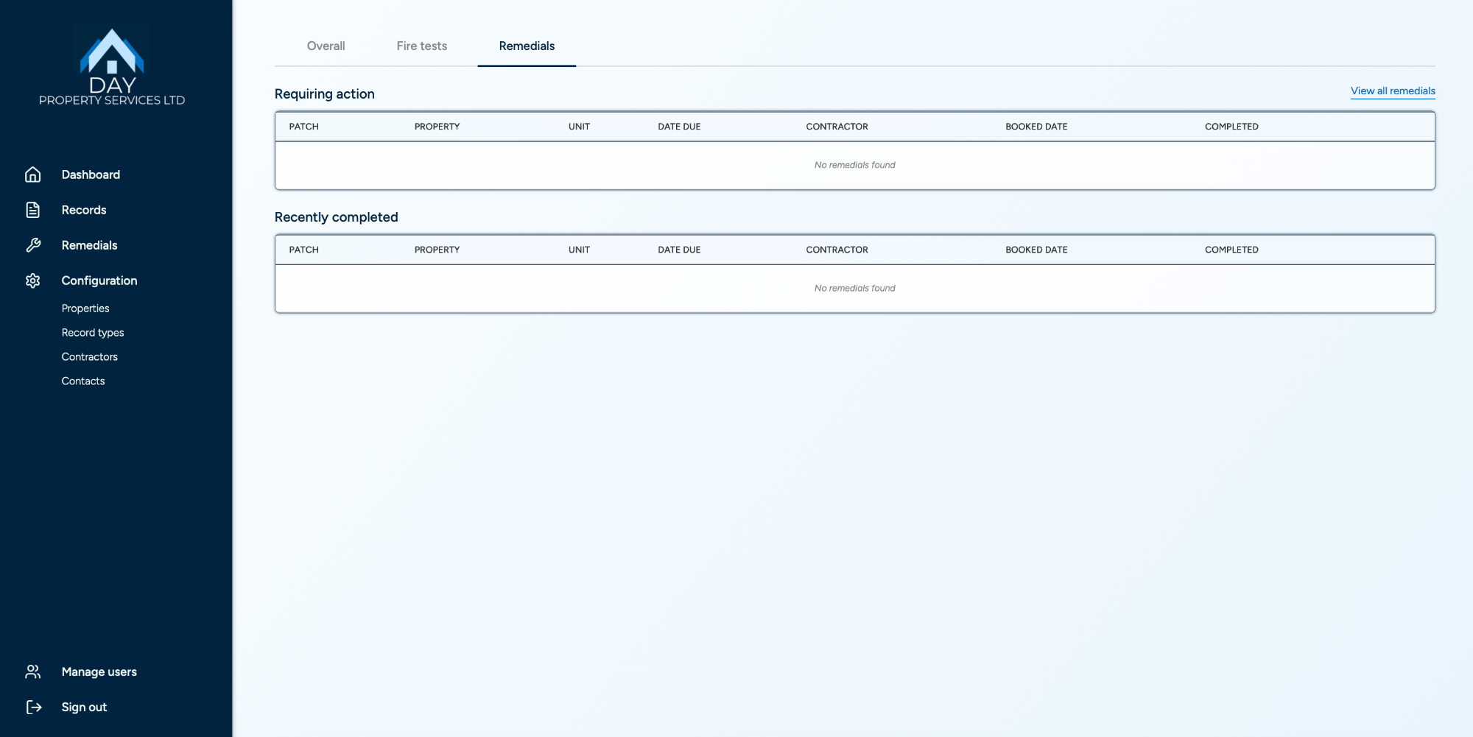Screen dimensions: 1473x737
Task: Switch to the Overall tab
Action: click(x=326, y=46)
